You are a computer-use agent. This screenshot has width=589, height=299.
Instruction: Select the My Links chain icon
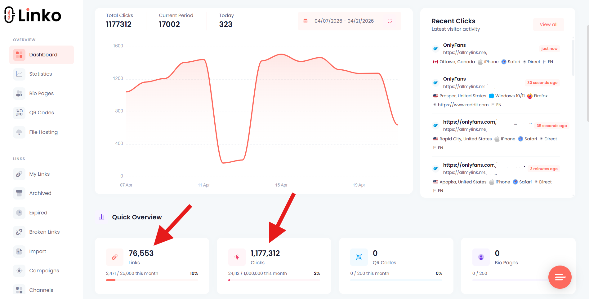[19, 174]
